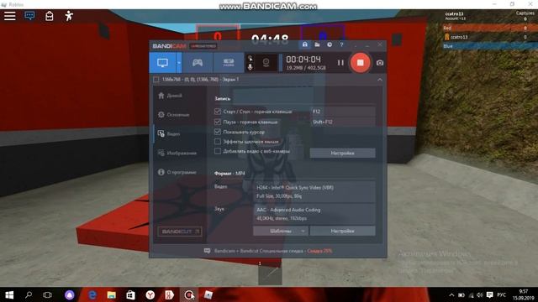Open Task View on taskbar

point(47,294)
